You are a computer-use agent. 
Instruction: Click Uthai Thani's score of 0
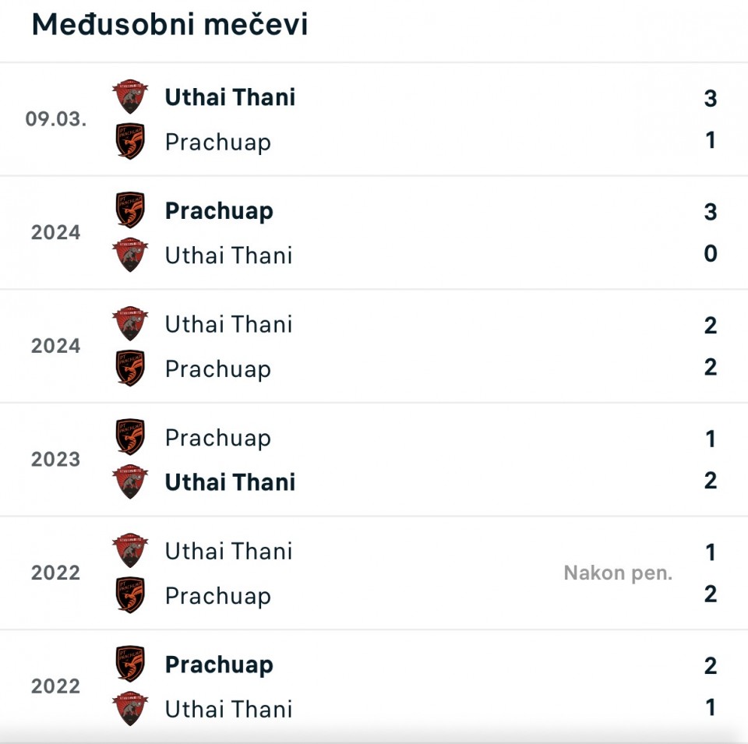(710, 254)
